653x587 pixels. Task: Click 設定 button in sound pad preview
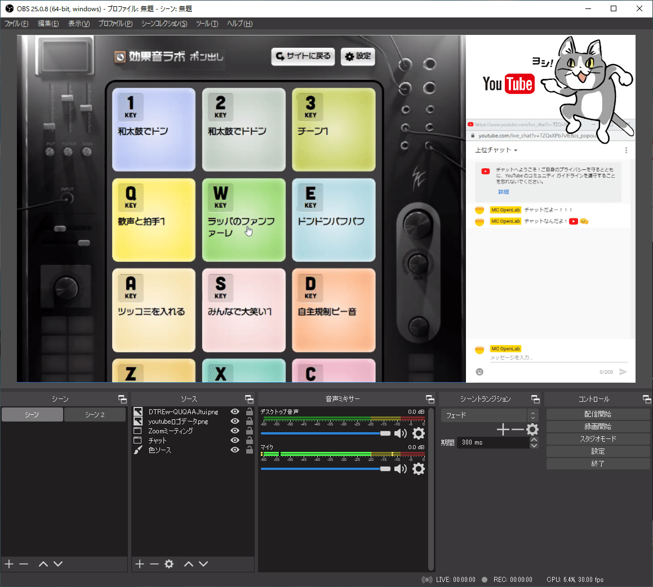(x=358, y=56)
